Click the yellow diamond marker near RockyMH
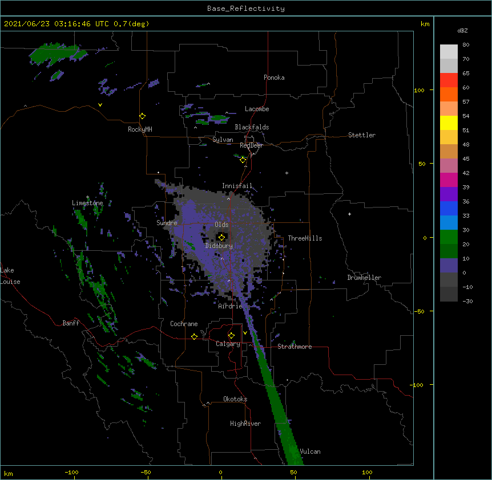Screen dimensions: 492x480 (143, 116)
